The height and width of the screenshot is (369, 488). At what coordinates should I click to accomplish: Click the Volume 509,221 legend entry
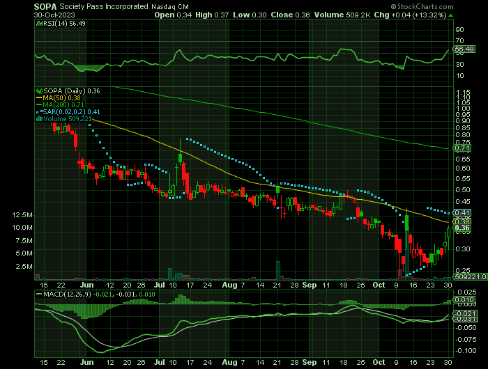(x=64, y=119)
